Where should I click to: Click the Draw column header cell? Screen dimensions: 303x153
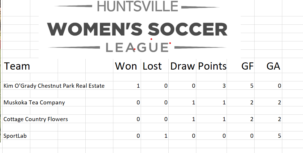[182, 66]
